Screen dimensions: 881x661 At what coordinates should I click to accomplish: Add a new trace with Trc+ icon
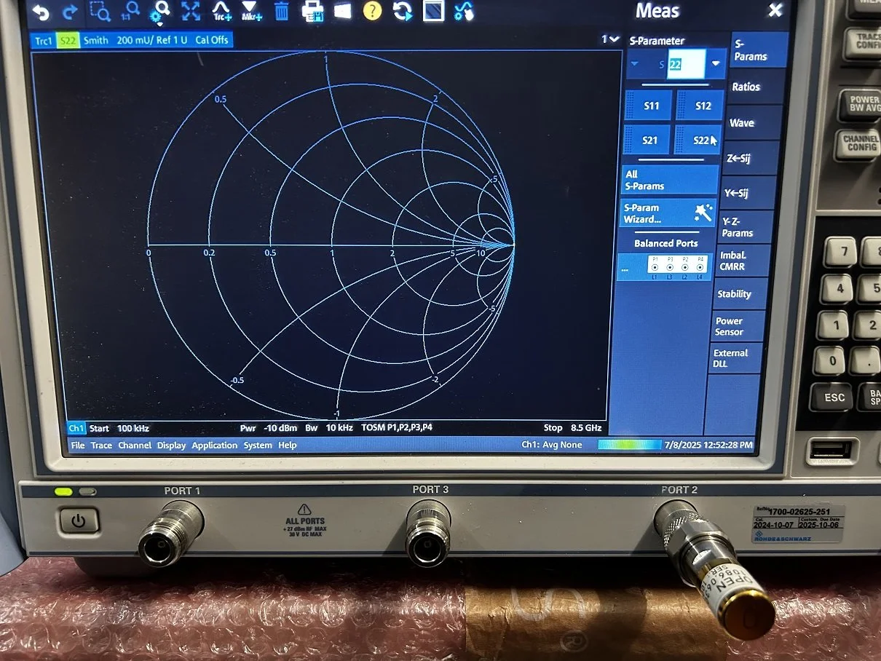point(221,11)
